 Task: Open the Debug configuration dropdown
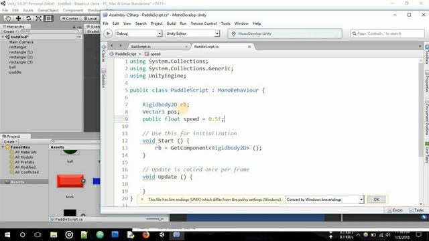coord(139,33)
